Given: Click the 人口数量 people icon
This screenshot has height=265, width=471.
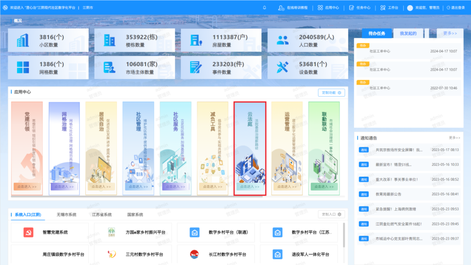Looking at the screenshot, I should pyautogui.click(x=282, y=41).
